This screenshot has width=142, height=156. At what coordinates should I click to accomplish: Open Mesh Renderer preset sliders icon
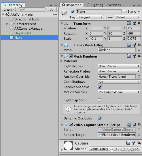(134, 56)
